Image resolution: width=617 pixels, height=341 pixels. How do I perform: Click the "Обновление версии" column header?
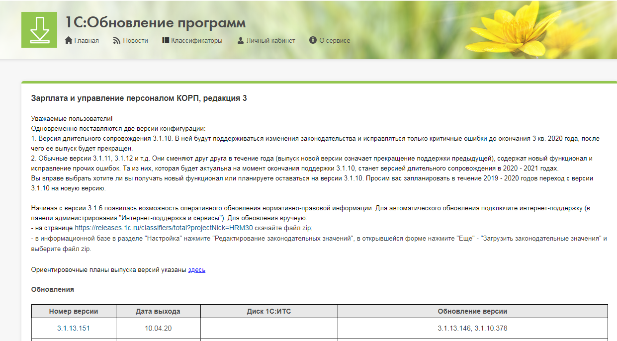pyautogui.click(x=472, y=312)
